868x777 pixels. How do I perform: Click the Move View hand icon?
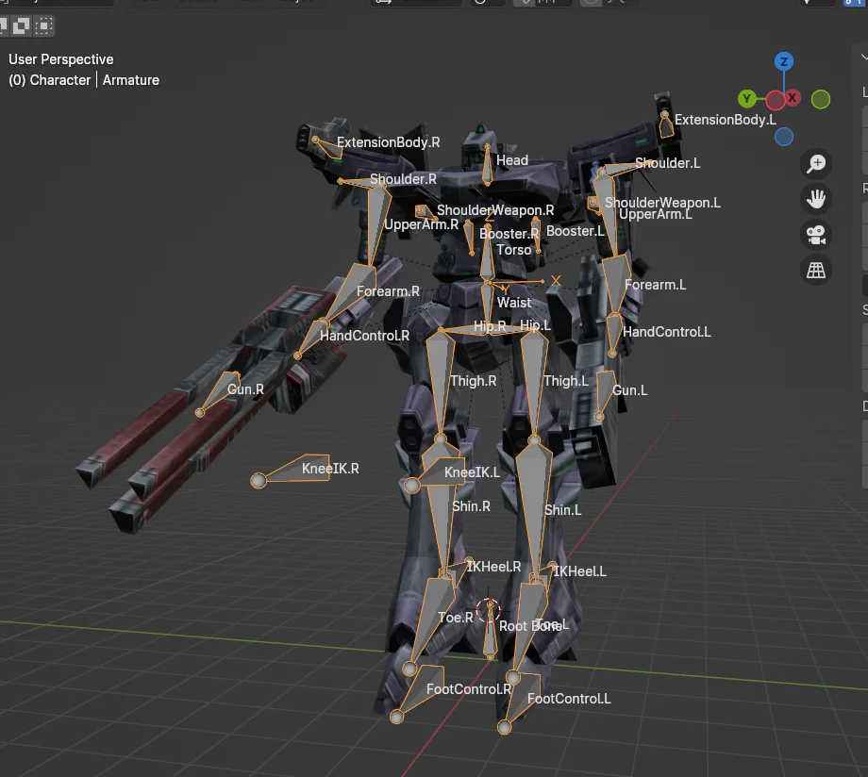pos(815,198)
